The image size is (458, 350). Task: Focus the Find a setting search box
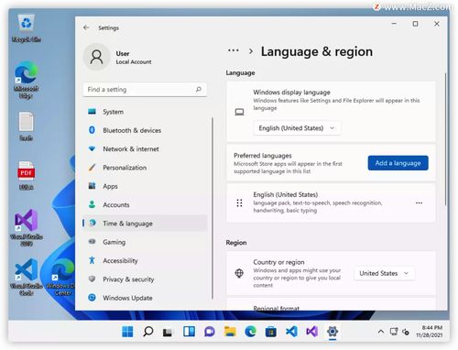point(145,90)
